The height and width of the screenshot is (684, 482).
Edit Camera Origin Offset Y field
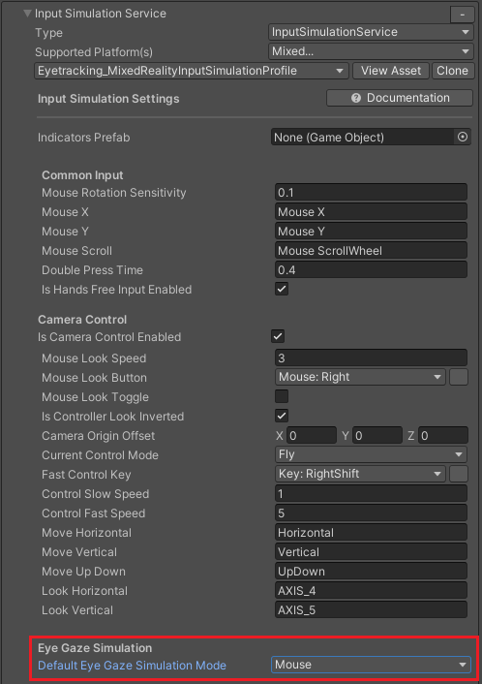coord(377,435)
